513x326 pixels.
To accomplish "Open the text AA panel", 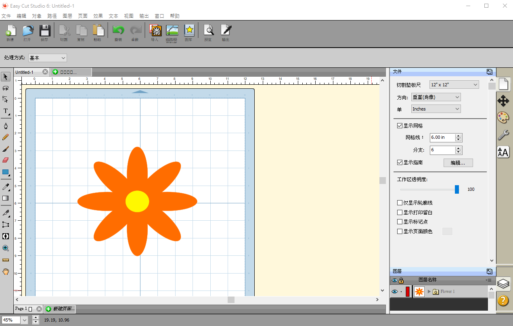I will pos(503,152).
